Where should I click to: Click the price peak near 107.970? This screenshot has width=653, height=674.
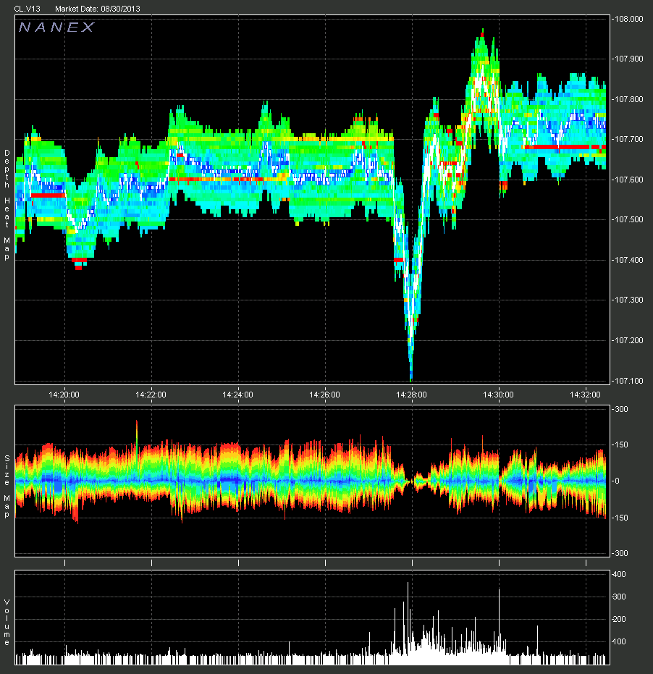click(482, 33)
